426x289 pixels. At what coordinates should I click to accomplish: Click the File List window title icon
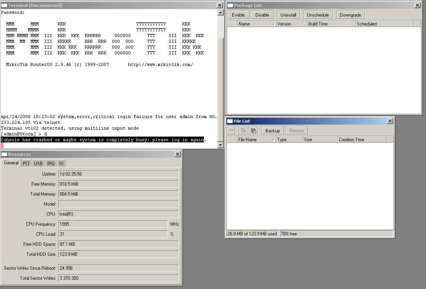[x=230, y=121]
